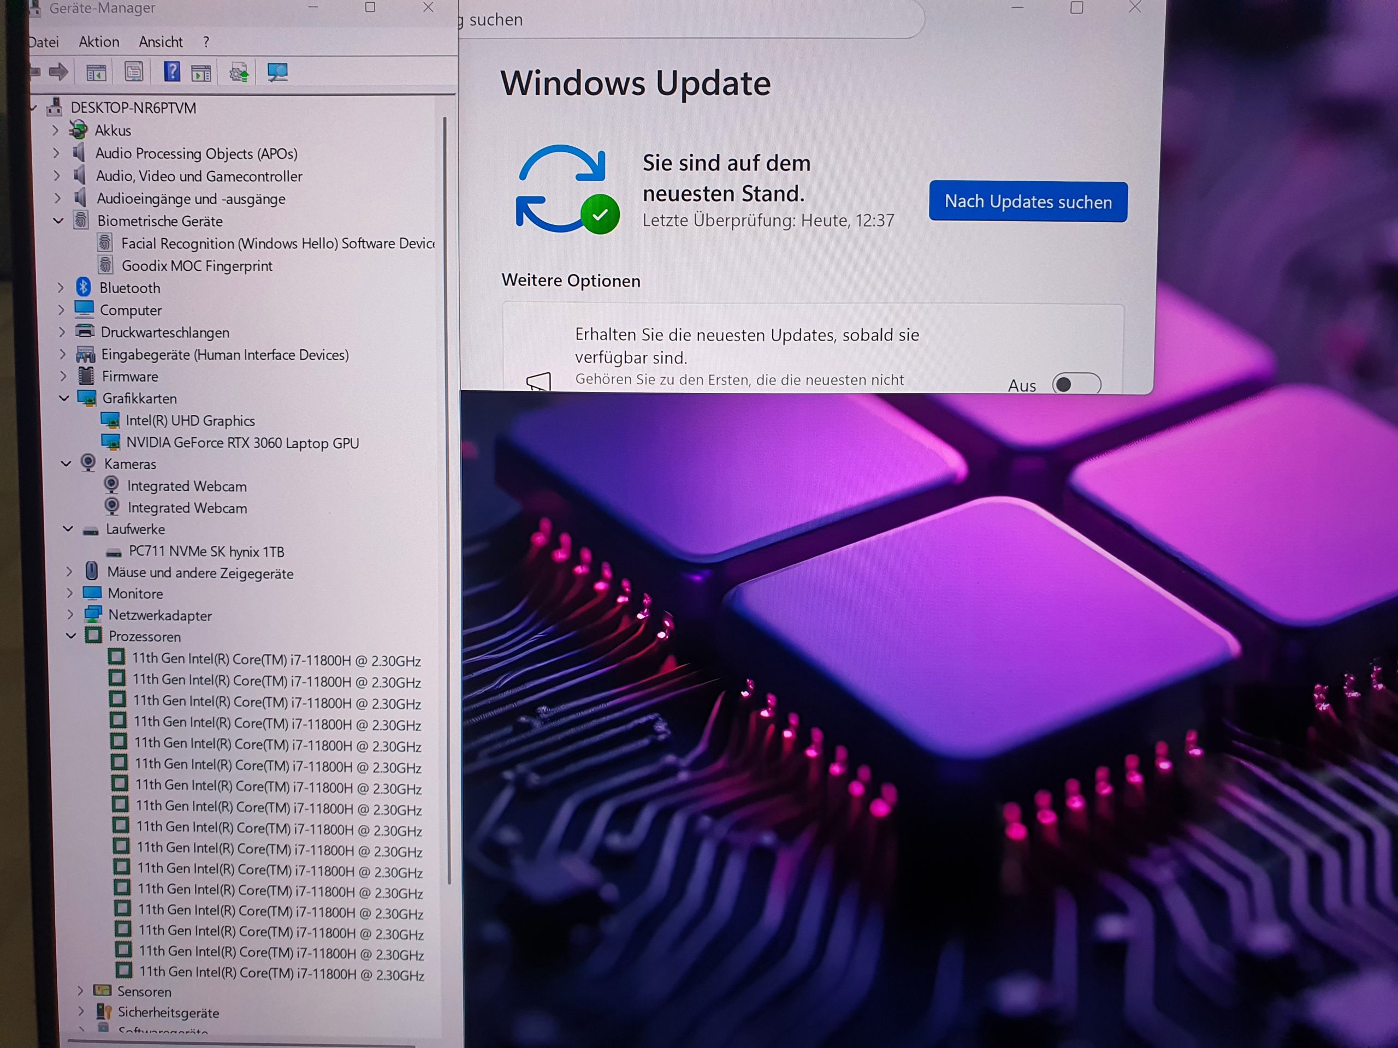Viewport: 1398px width, 1048px height.
Task: Click the blue Help question mark icon
Action: click(x=171, y=72)
